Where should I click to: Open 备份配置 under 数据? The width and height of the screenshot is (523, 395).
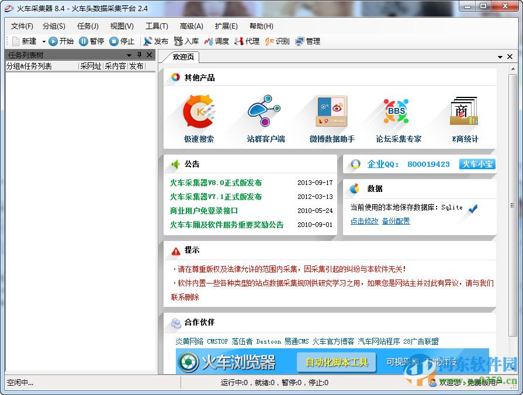[396, 220]
